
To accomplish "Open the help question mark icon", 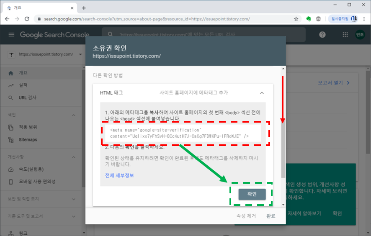I will [322, 35].
